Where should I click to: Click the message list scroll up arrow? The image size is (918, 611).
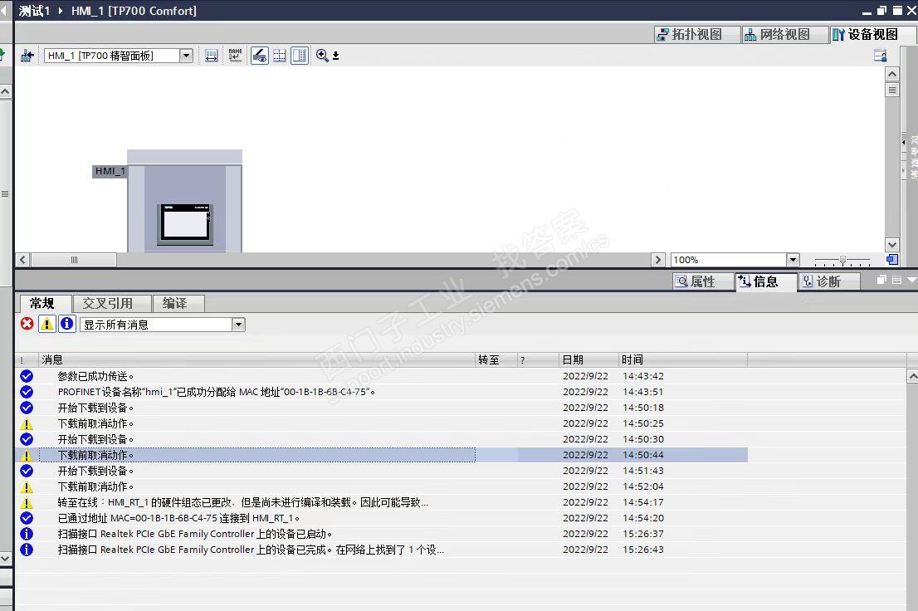coord(912,376)
